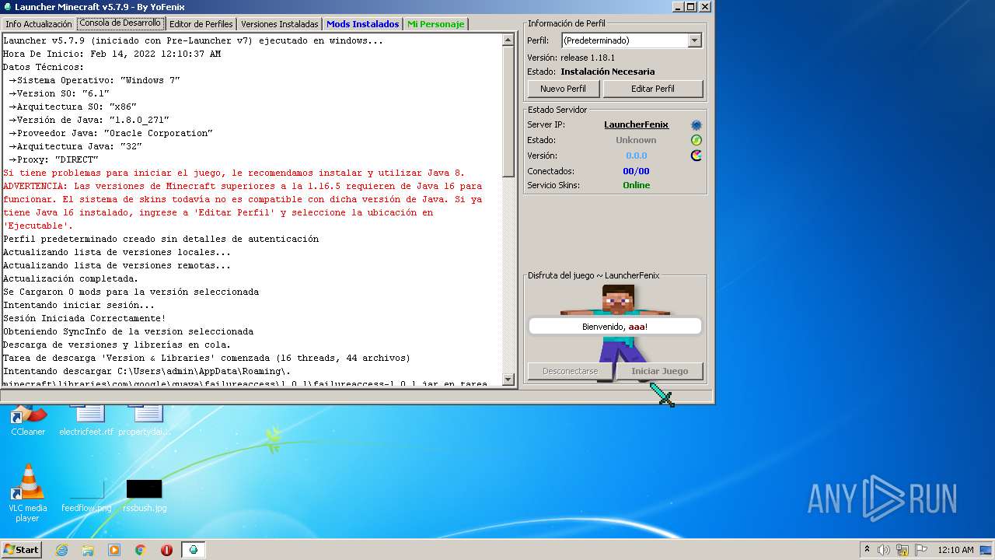Viewport: 995px width, 560px height.
Task: Click the Start button
Action: tap(21, 550)
